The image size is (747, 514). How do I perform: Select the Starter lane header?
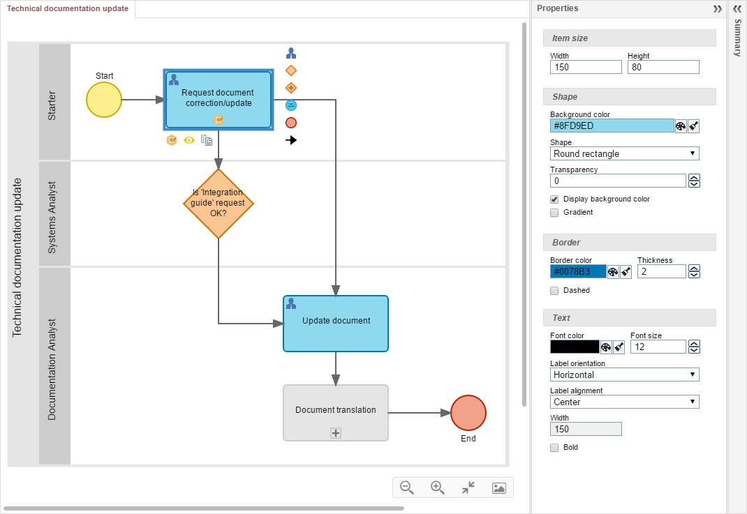pyautogui.click(x=54, y=102)
